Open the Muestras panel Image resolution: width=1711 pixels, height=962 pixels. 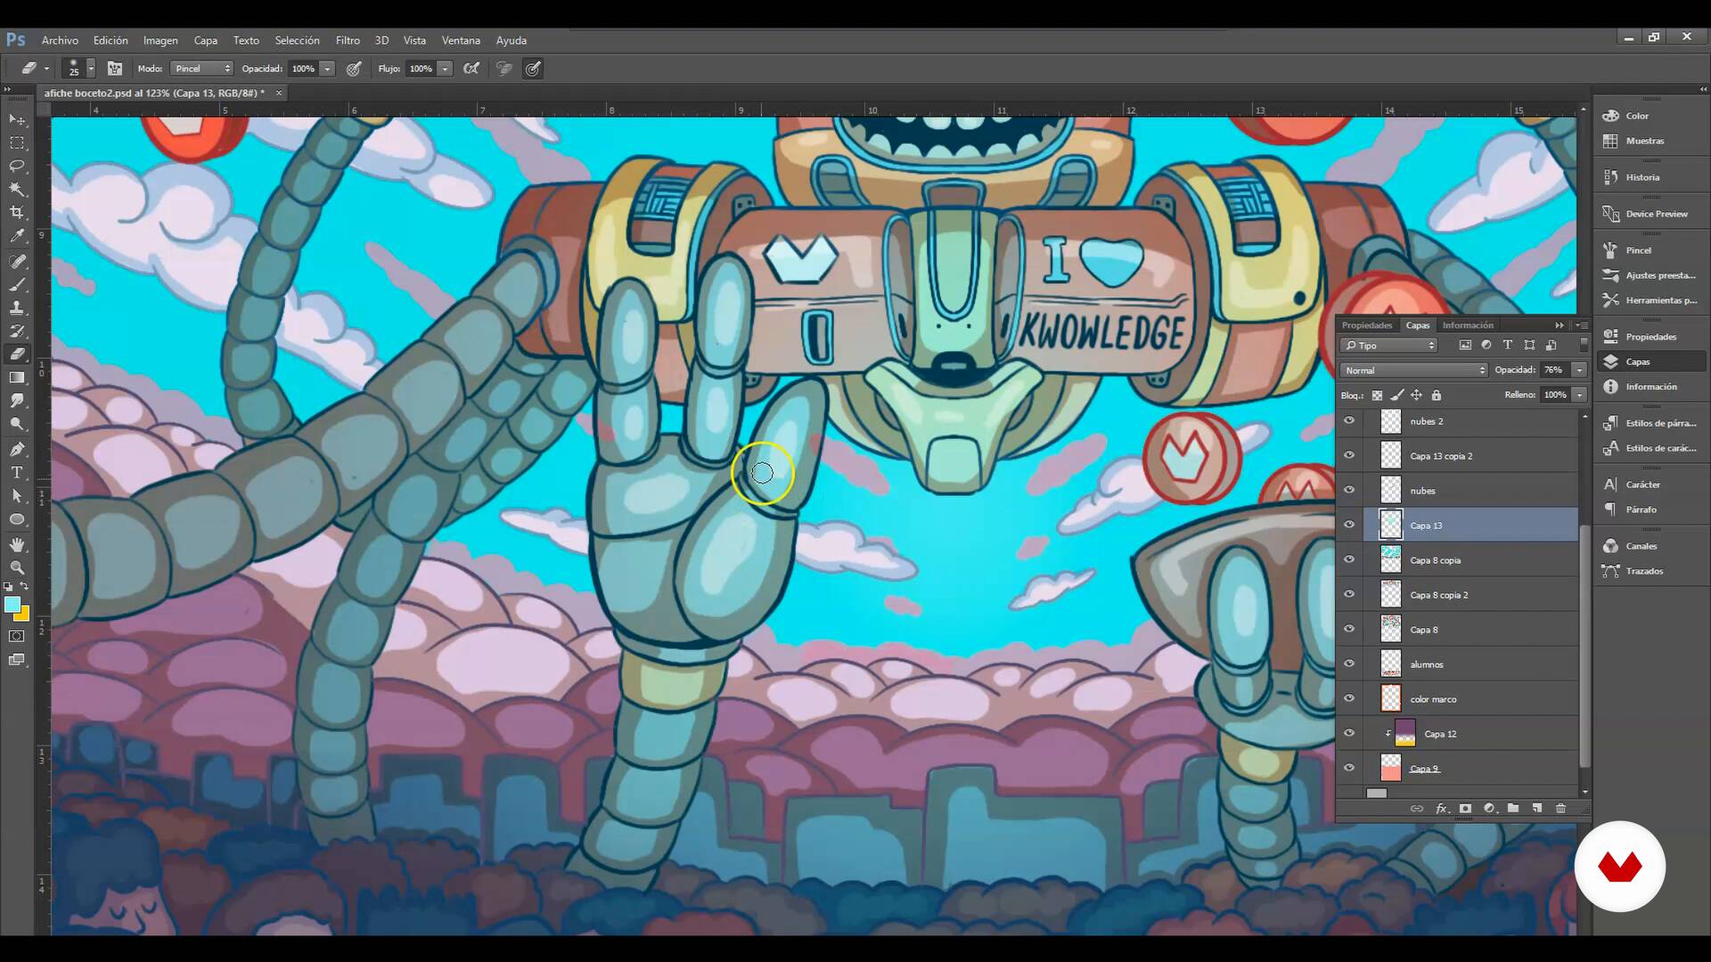coord(1643,141)
